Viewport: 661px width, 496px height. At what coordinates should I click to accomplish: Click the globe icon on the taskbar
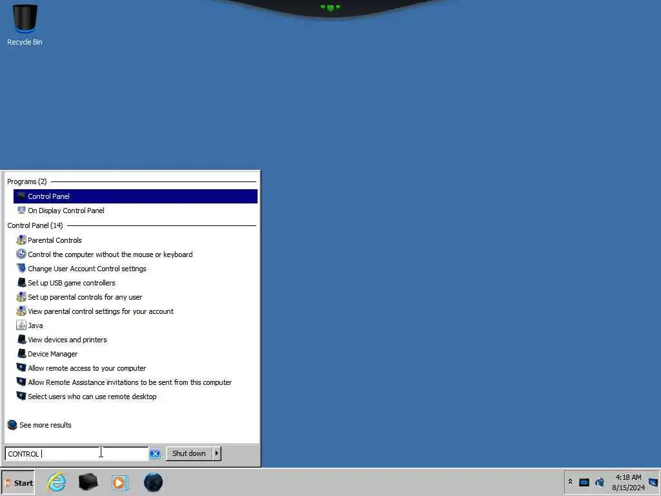pos(153,482)
